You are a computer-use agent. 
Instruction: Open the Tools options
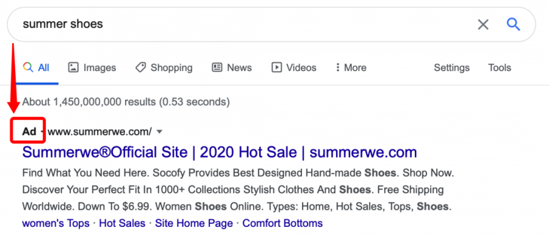(x=500, y=68)
